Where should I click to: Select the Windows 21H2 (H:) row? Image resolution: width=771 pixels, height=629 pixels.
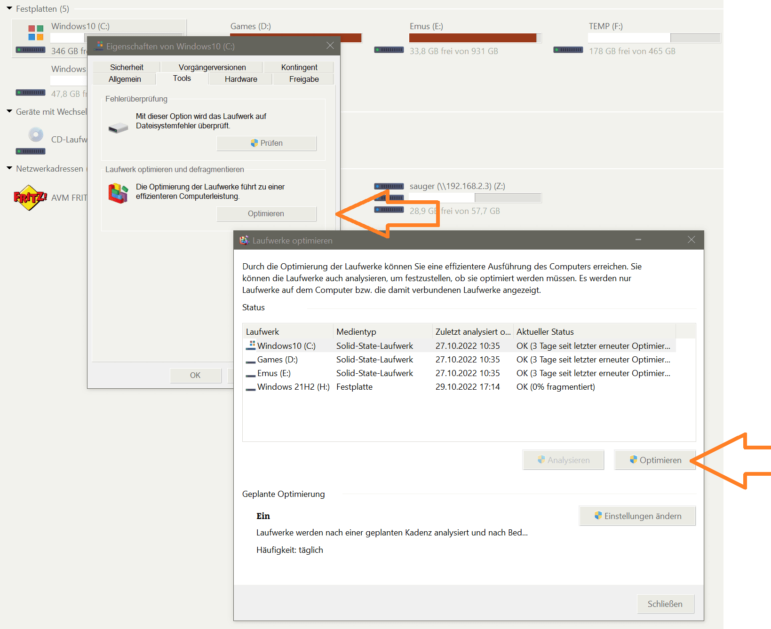[x=460, y=386]
